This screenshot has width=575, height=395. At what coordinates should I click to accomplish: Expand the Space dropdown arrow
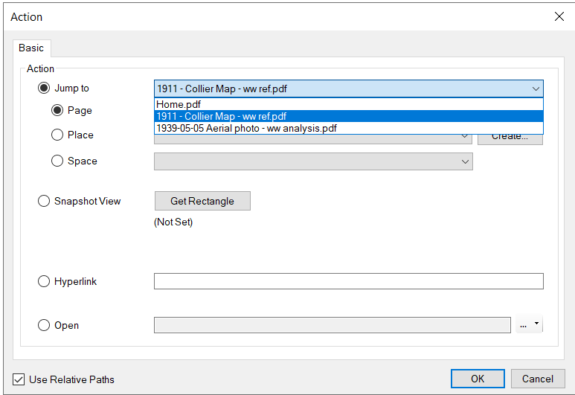point(465,161)
